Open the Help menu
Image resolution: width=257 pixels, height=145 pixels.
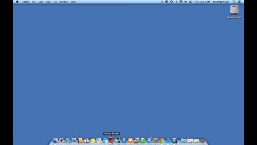pos(73,2)
